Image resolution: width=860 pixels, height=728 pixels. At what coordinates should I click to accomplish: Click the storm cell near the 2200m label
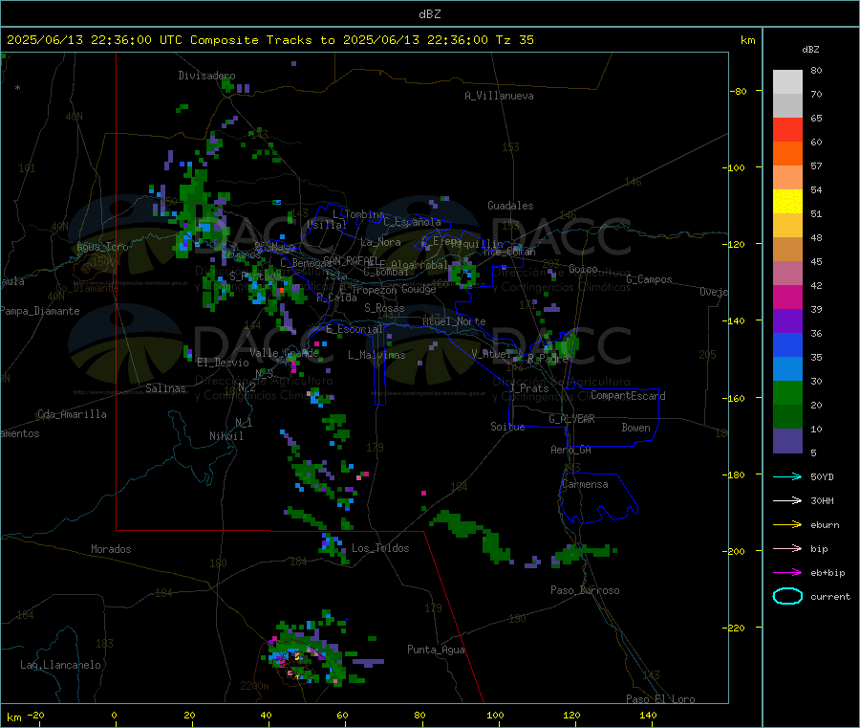click(307, 653)
